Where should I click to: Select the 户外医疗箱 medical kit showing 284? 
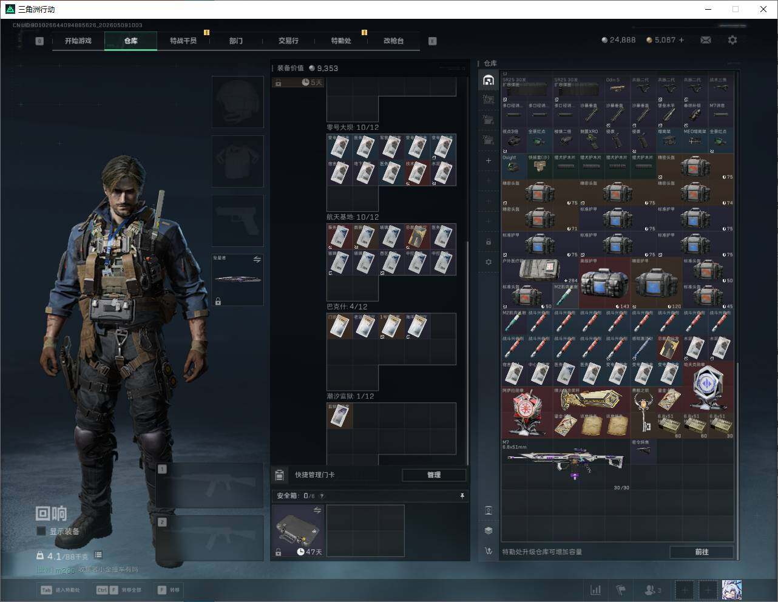coord(540,270)
